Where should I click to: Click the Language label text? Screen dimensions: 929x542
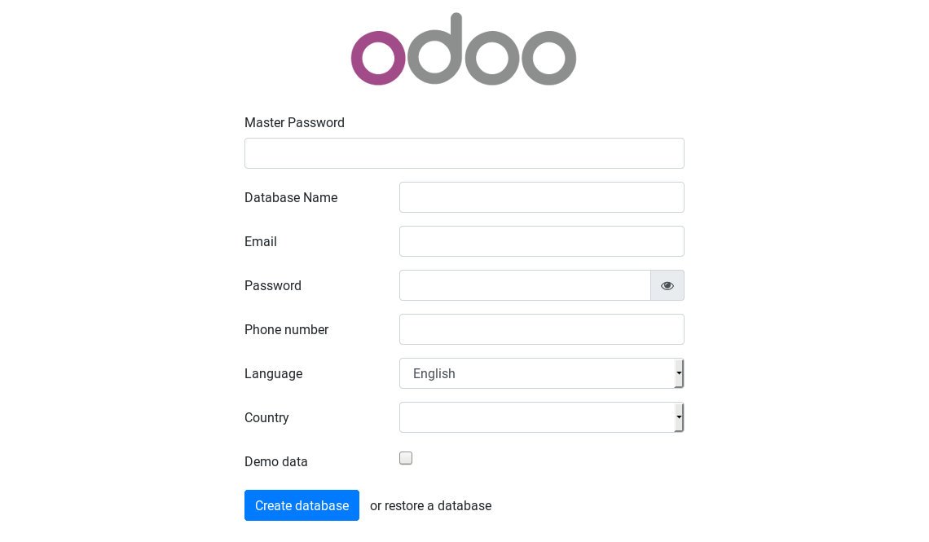[274, 374]
